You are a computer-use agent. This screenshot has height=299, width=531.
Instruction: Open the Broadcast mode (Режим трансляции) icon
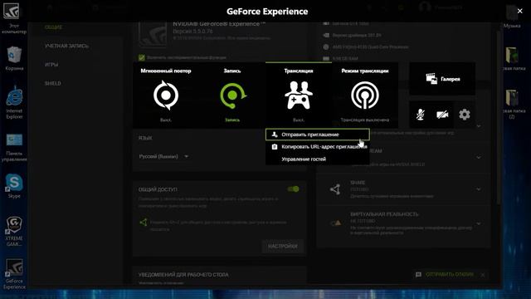(365, 96)
